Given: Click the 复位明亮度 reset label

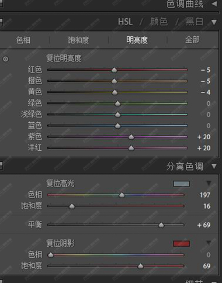Looking at the screenshot, I should click(x=64, y=58).
